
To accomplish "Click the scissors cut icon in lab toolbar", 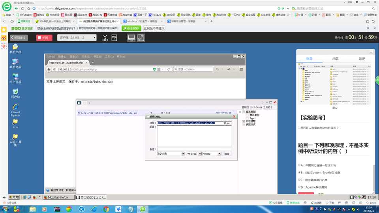I will pyautogui.click(x=105, y=38).
